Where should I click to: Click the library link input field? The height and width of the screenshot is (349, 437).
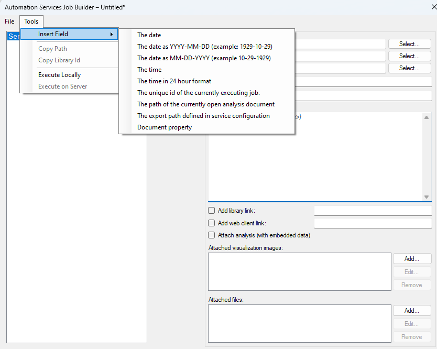click(x=373, y=211)
